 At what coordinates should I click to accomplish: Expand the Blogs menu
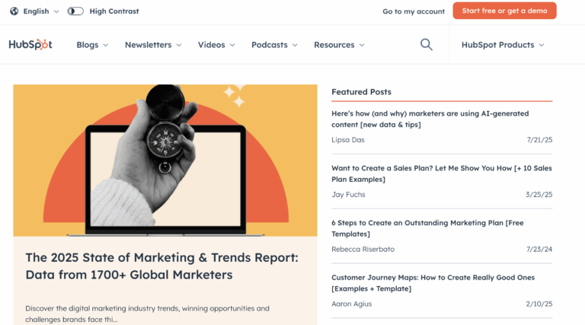92,45
